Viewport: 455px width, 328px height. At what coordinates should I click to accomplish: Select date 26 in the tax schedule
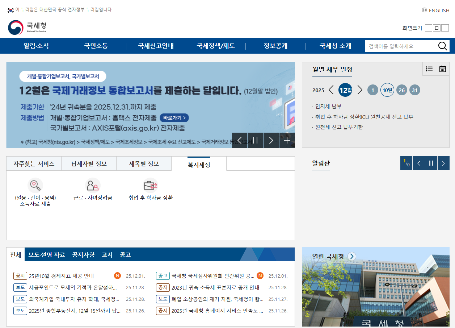(401, 90)
